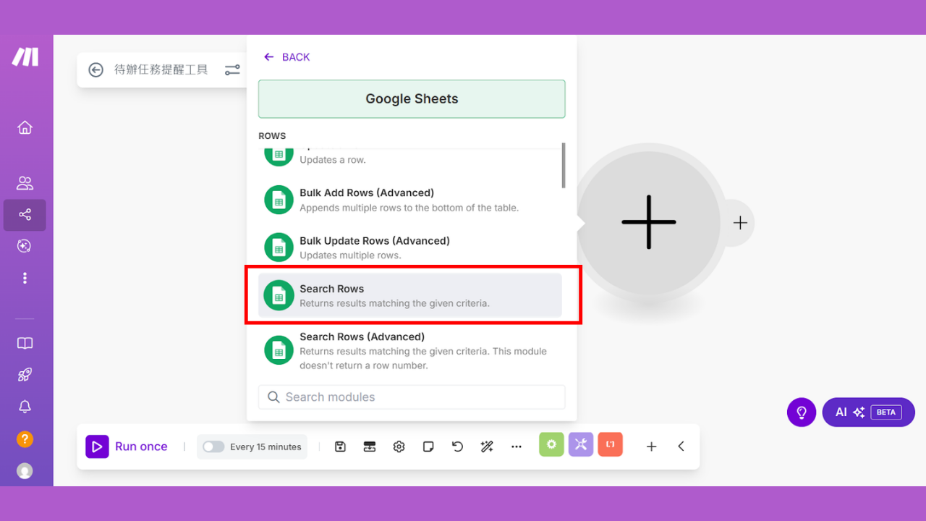
Task: Collapse the toolbar with the left chevron
Action: pyautogui.click(x=681, y=446)
